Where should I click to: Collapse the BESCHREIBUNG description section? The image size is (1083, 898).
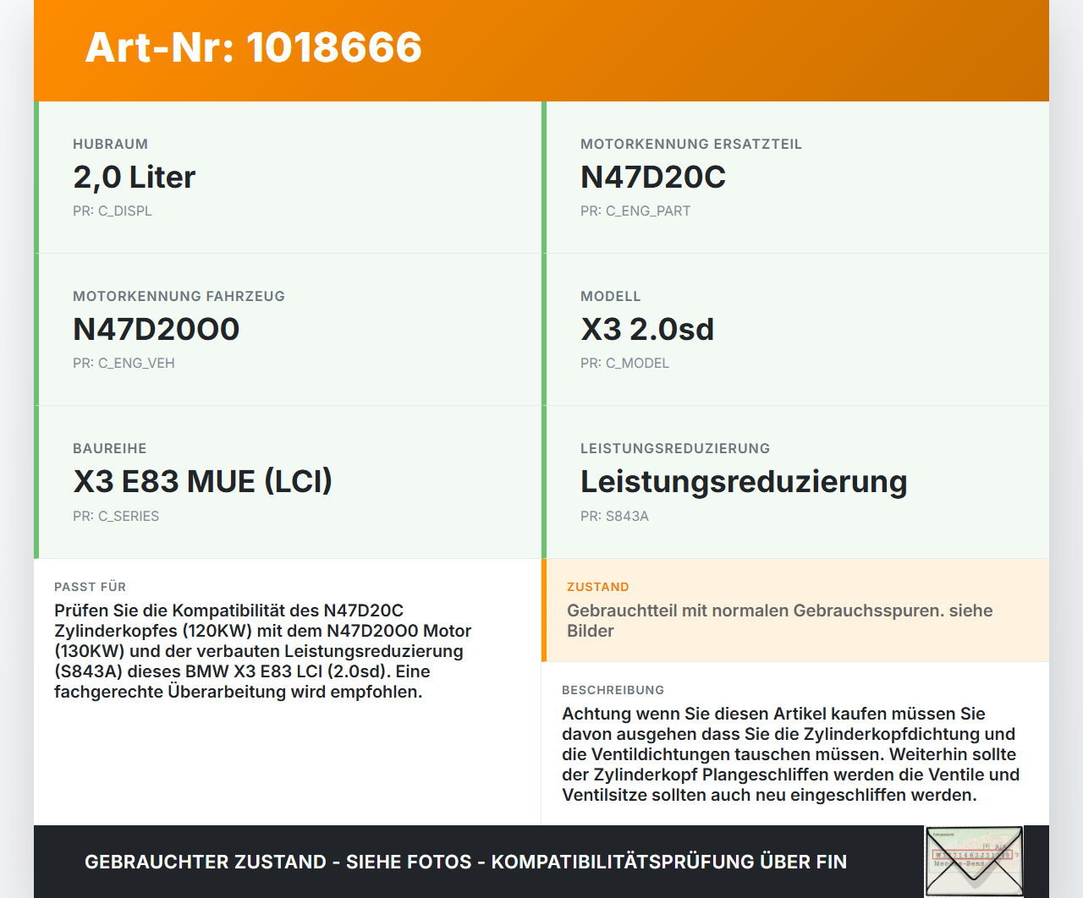(x=795, y=744)
